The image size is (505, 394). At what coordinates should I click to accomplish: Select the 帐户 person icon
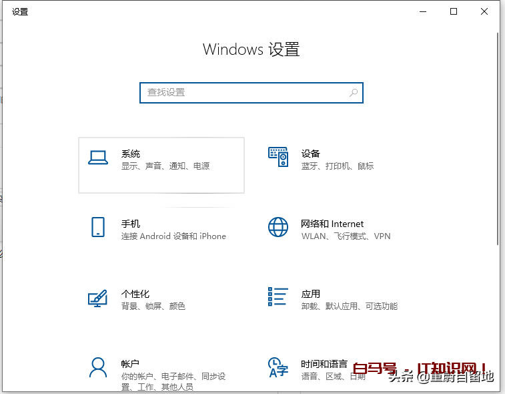click(x=98, y=367)
